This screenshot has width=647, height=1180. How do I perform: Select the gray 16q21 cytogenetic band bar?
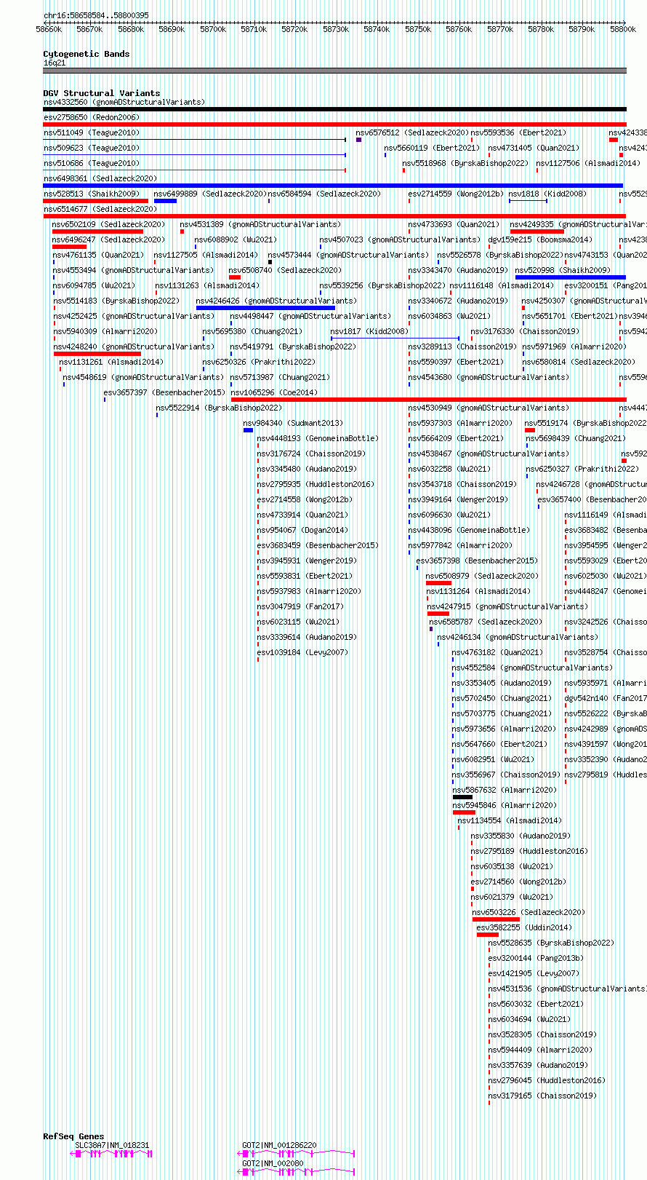point(334,71)
